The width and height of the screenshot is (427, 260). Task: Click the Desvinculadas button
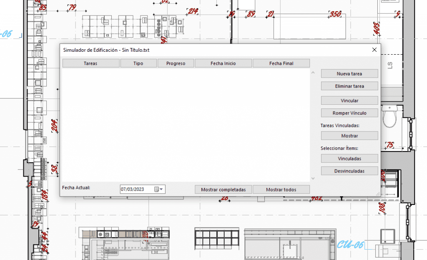pyautogui.click(x=349, y=171)
